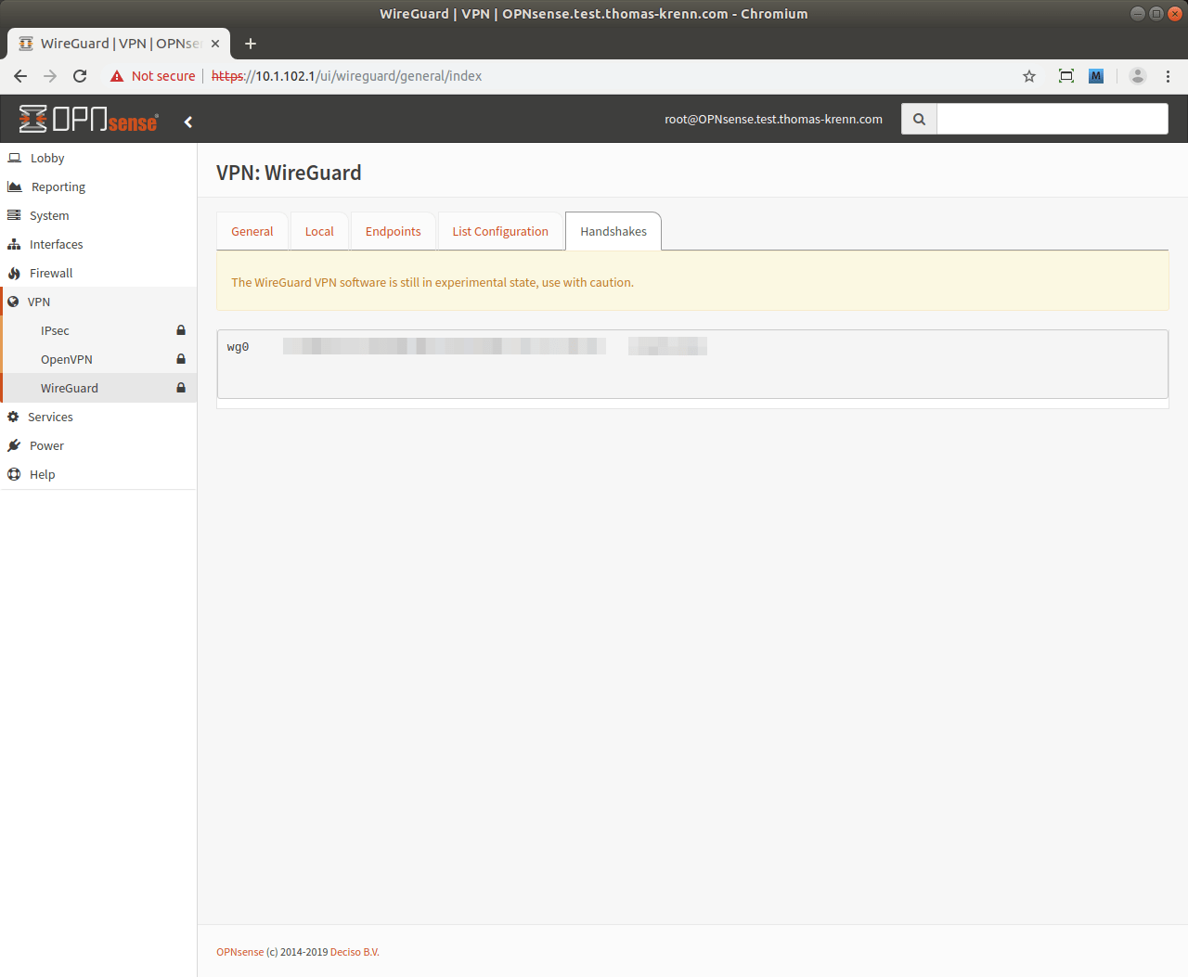The image size is (1188, 977).
Task: Collapse the VPN sidebar section
Action: click(39, 302)
